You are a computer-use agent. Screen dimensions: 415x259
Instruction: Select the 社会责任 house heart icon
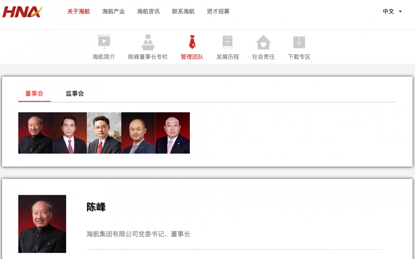[263, 42]
